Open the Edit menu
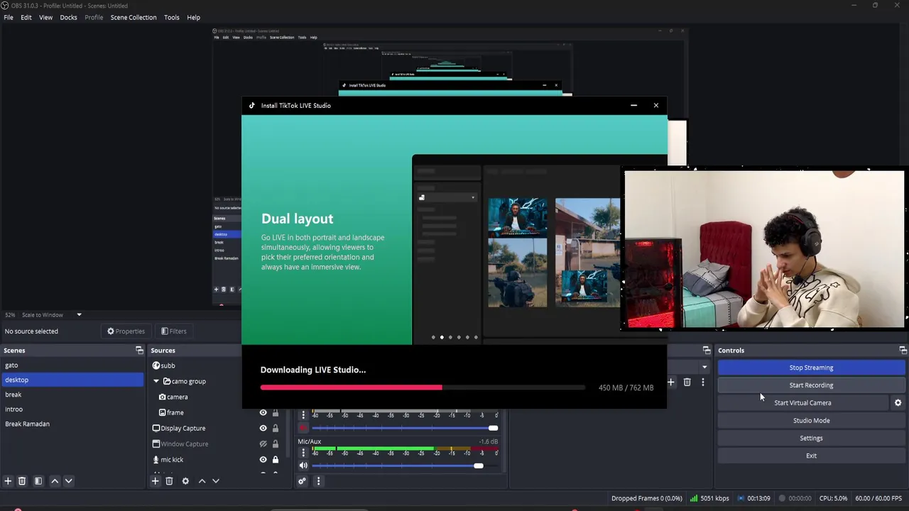Screen dimensions: 909x511 tap(26, 17)
